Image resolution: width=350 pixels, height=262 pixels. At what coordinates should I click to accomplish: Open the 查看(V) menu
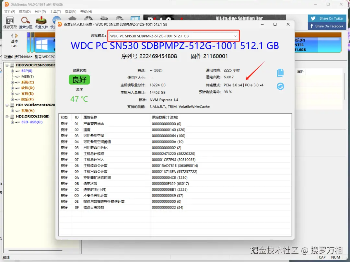[x=71, y=12]
